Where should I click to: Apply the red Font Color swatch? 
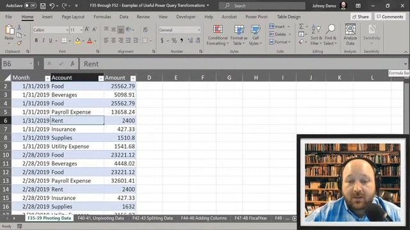pos(90,40)
